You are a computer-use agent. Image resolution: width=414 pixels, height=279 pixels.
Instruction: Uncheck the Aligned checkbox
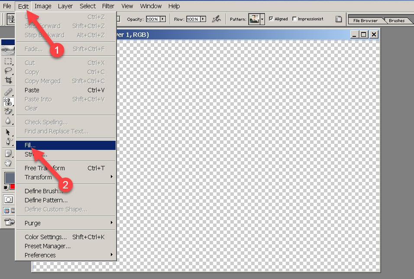click(271, 19)
